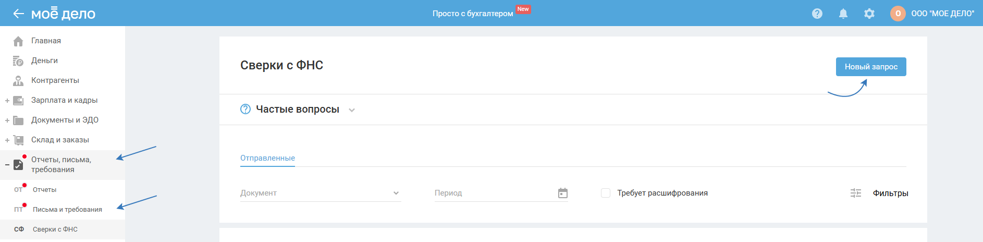Click the Фильтры sliders icon

pyautogui.click(x=856, y=193)
